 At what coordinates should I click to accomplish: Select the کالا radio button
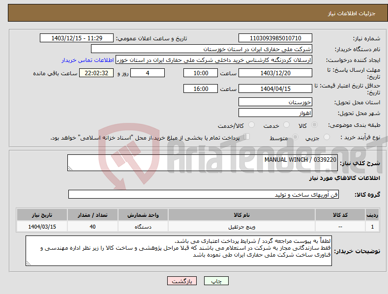coord(314,125)
